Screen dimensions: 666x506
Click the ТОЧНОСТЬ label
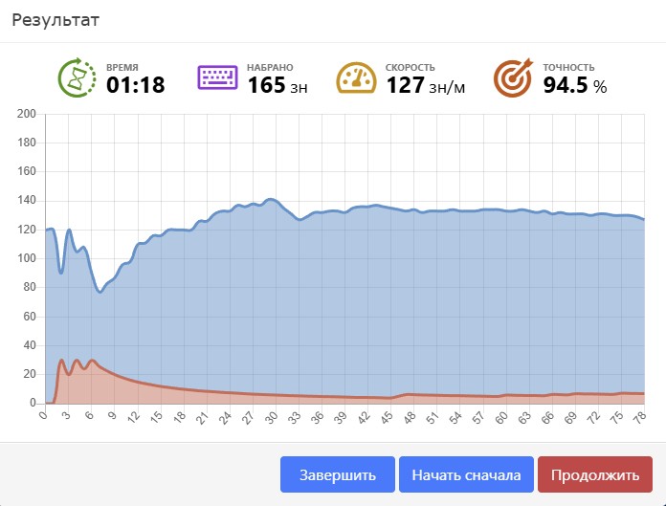click(568, 68)
